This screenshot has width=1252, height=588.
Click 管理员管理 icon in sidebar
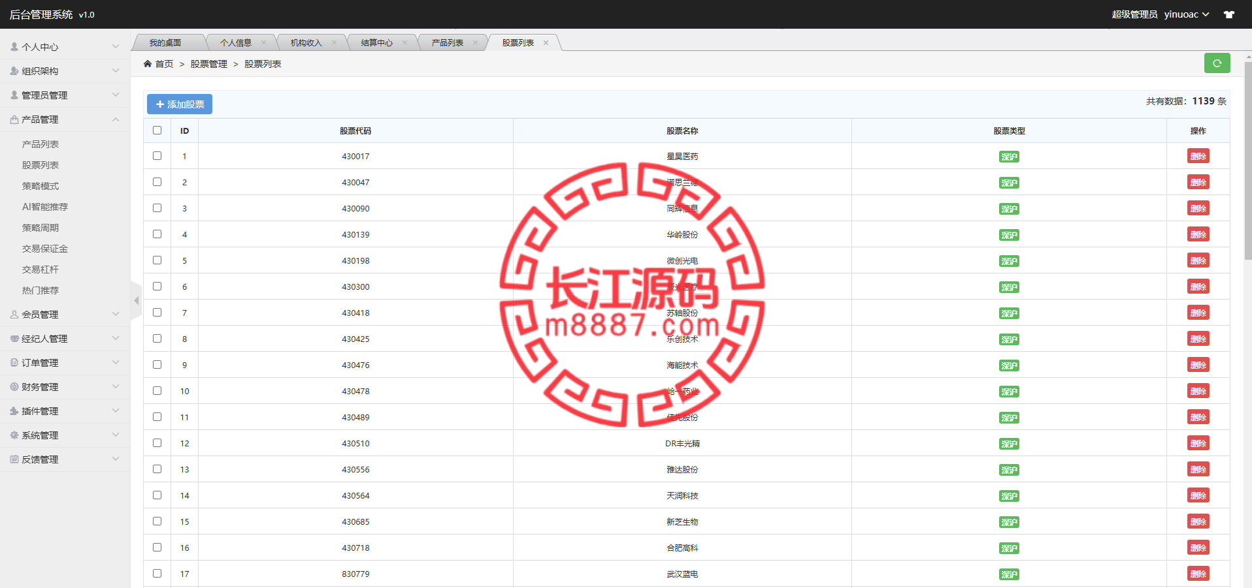click(14, 95)
